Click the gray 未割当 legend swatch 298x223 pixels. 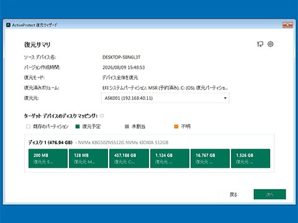click(127, 126)
